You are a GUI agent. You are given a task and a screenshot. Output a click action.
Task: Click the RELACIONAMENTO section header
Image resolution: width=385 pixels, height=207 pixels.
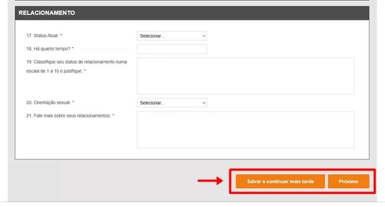[x=192, y=13]
